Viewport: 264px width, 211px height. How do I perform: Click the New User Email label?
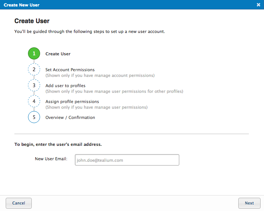(x=51, y=159)
